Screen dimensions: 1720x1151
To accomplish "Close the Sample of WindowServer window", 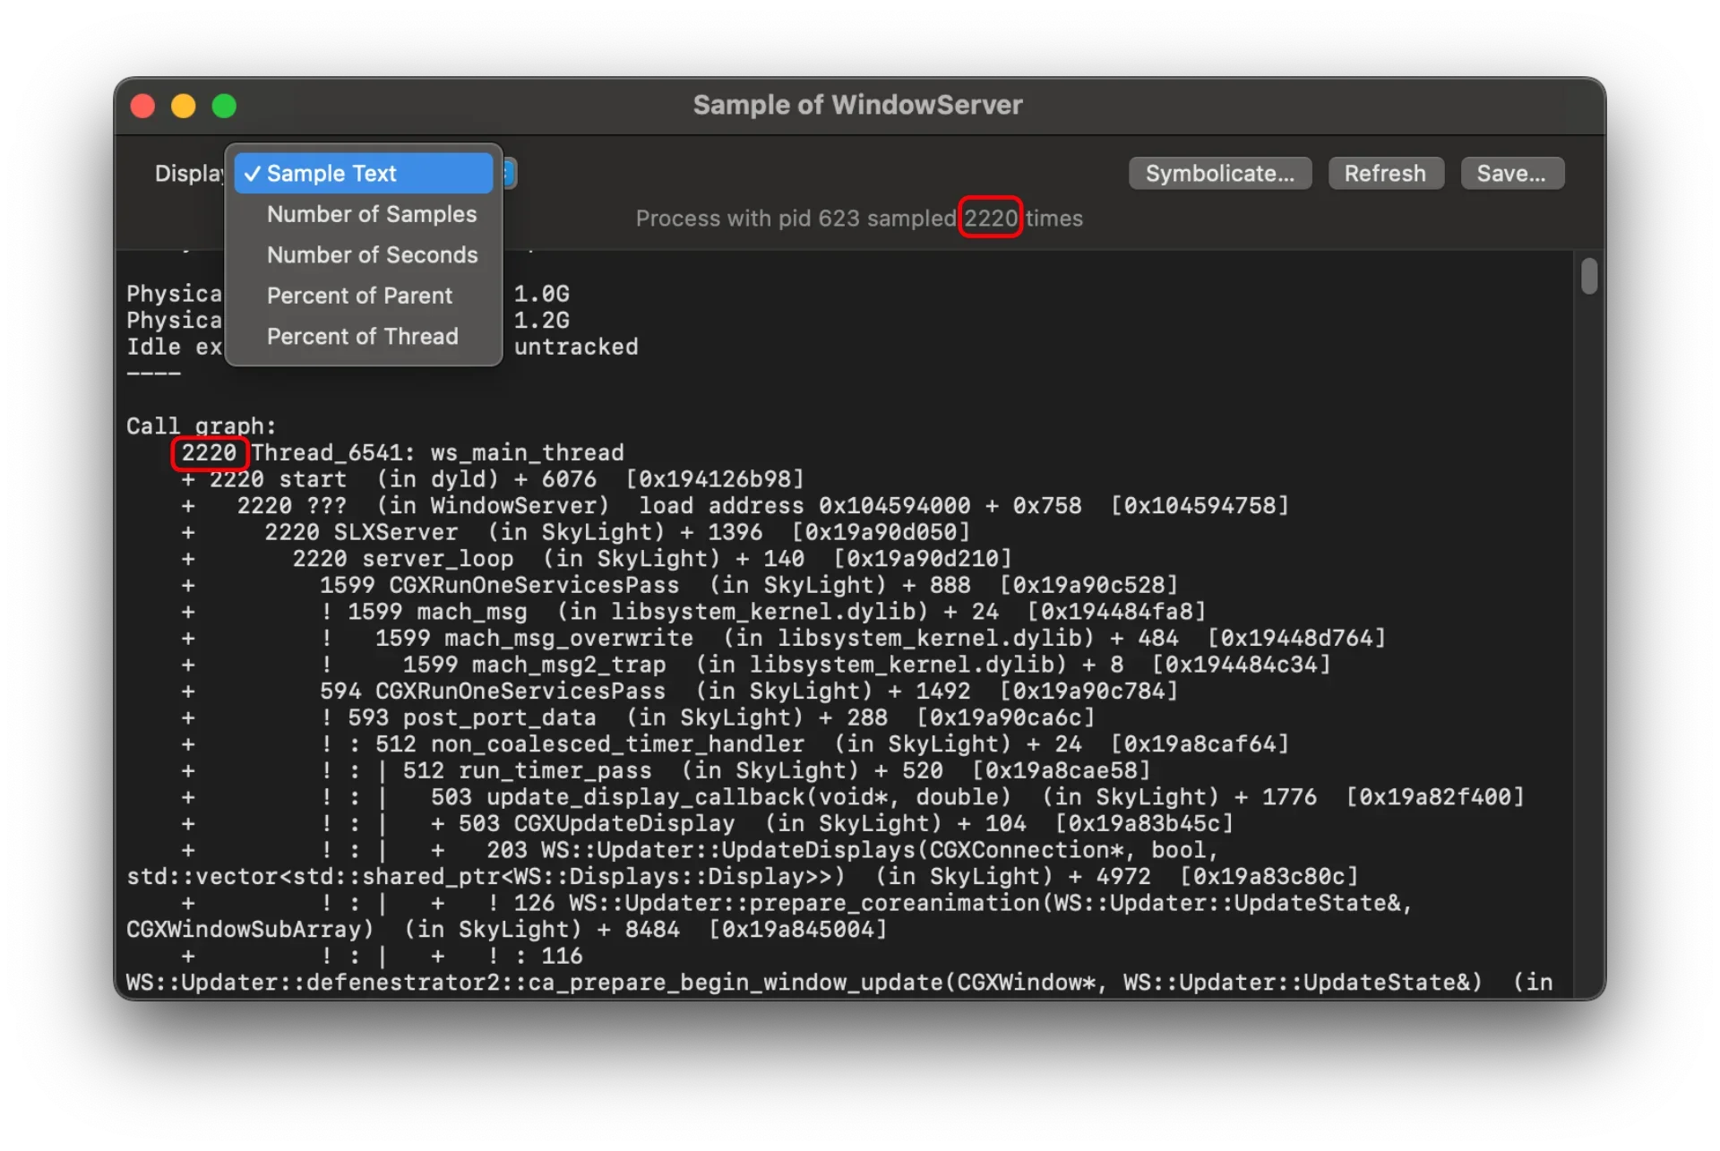I will click(142, 106).
